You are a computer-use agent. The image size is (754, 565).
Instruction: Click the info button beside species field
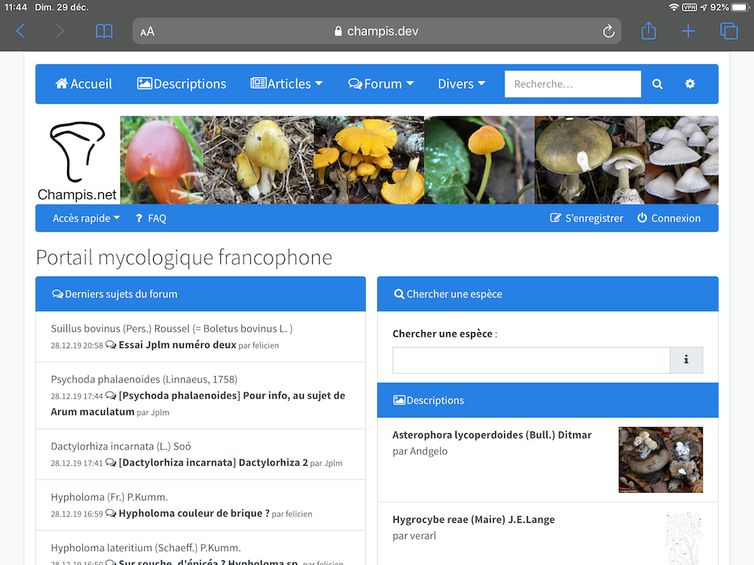tap(686, 360)
